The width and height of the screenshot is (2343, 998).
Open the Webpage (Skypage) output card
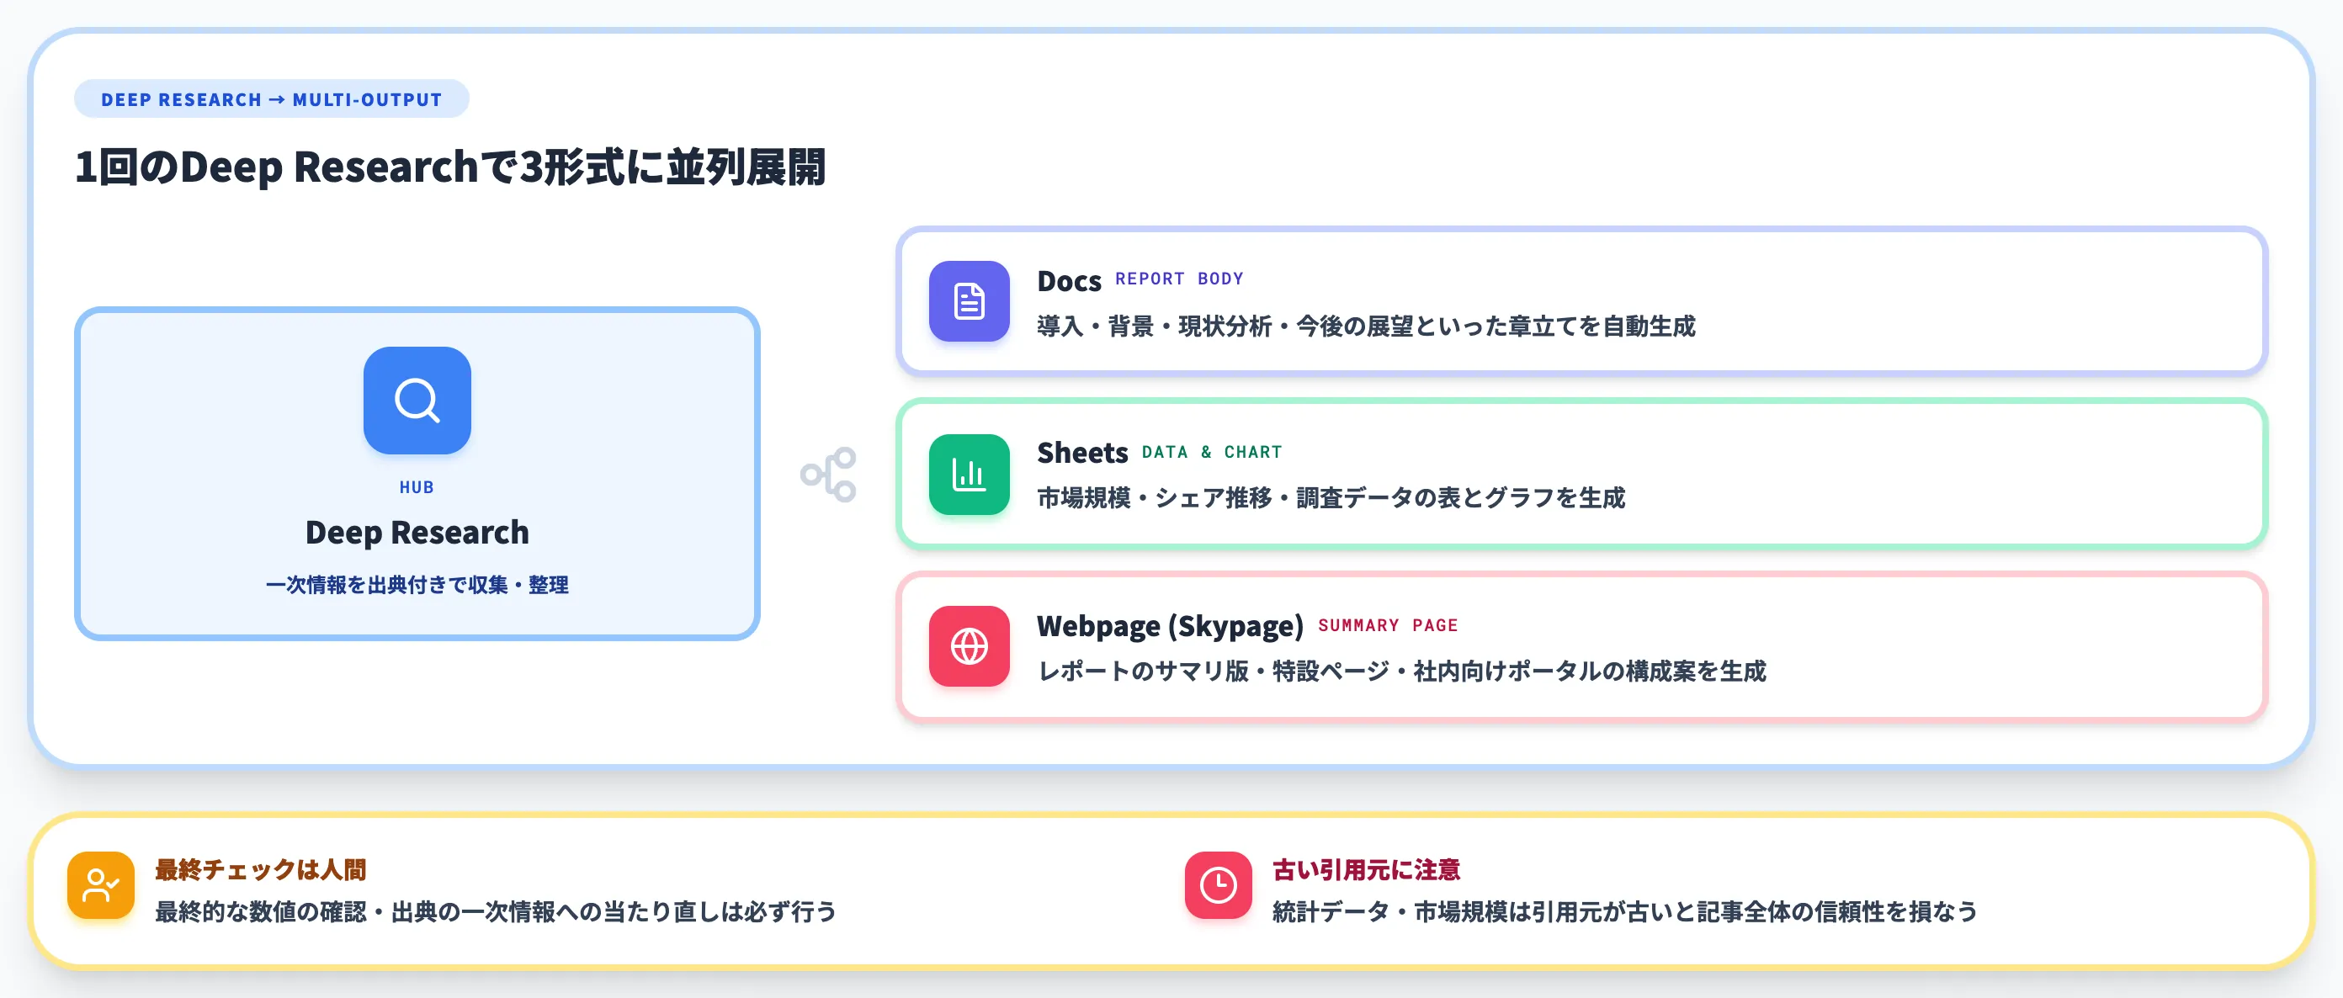click(x=1581, y=647)
